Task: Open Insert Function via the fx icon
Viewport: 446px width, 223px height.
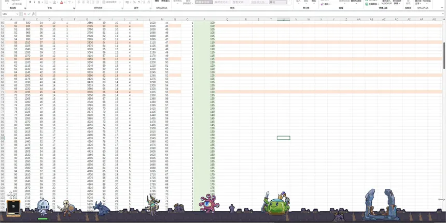Action: pyautogui.click(x=33, y=14)
